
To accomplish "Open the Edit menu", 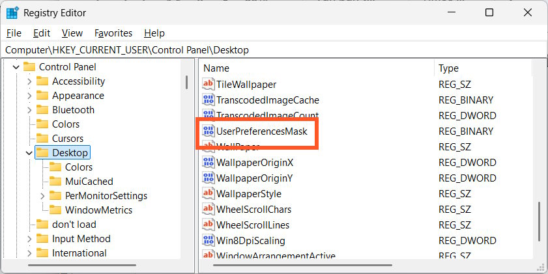I will point(42,33).
